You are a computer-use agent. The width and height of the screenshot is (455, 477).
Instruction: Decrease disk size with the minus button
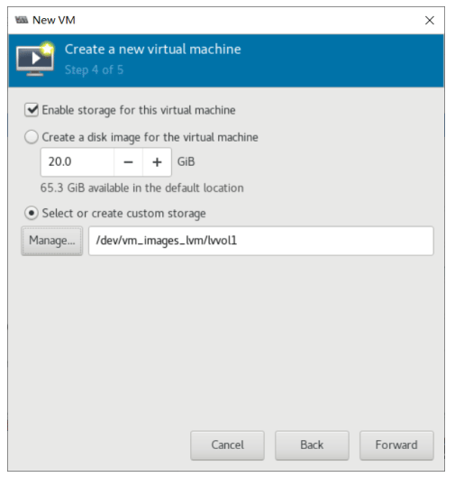(128, 162)
